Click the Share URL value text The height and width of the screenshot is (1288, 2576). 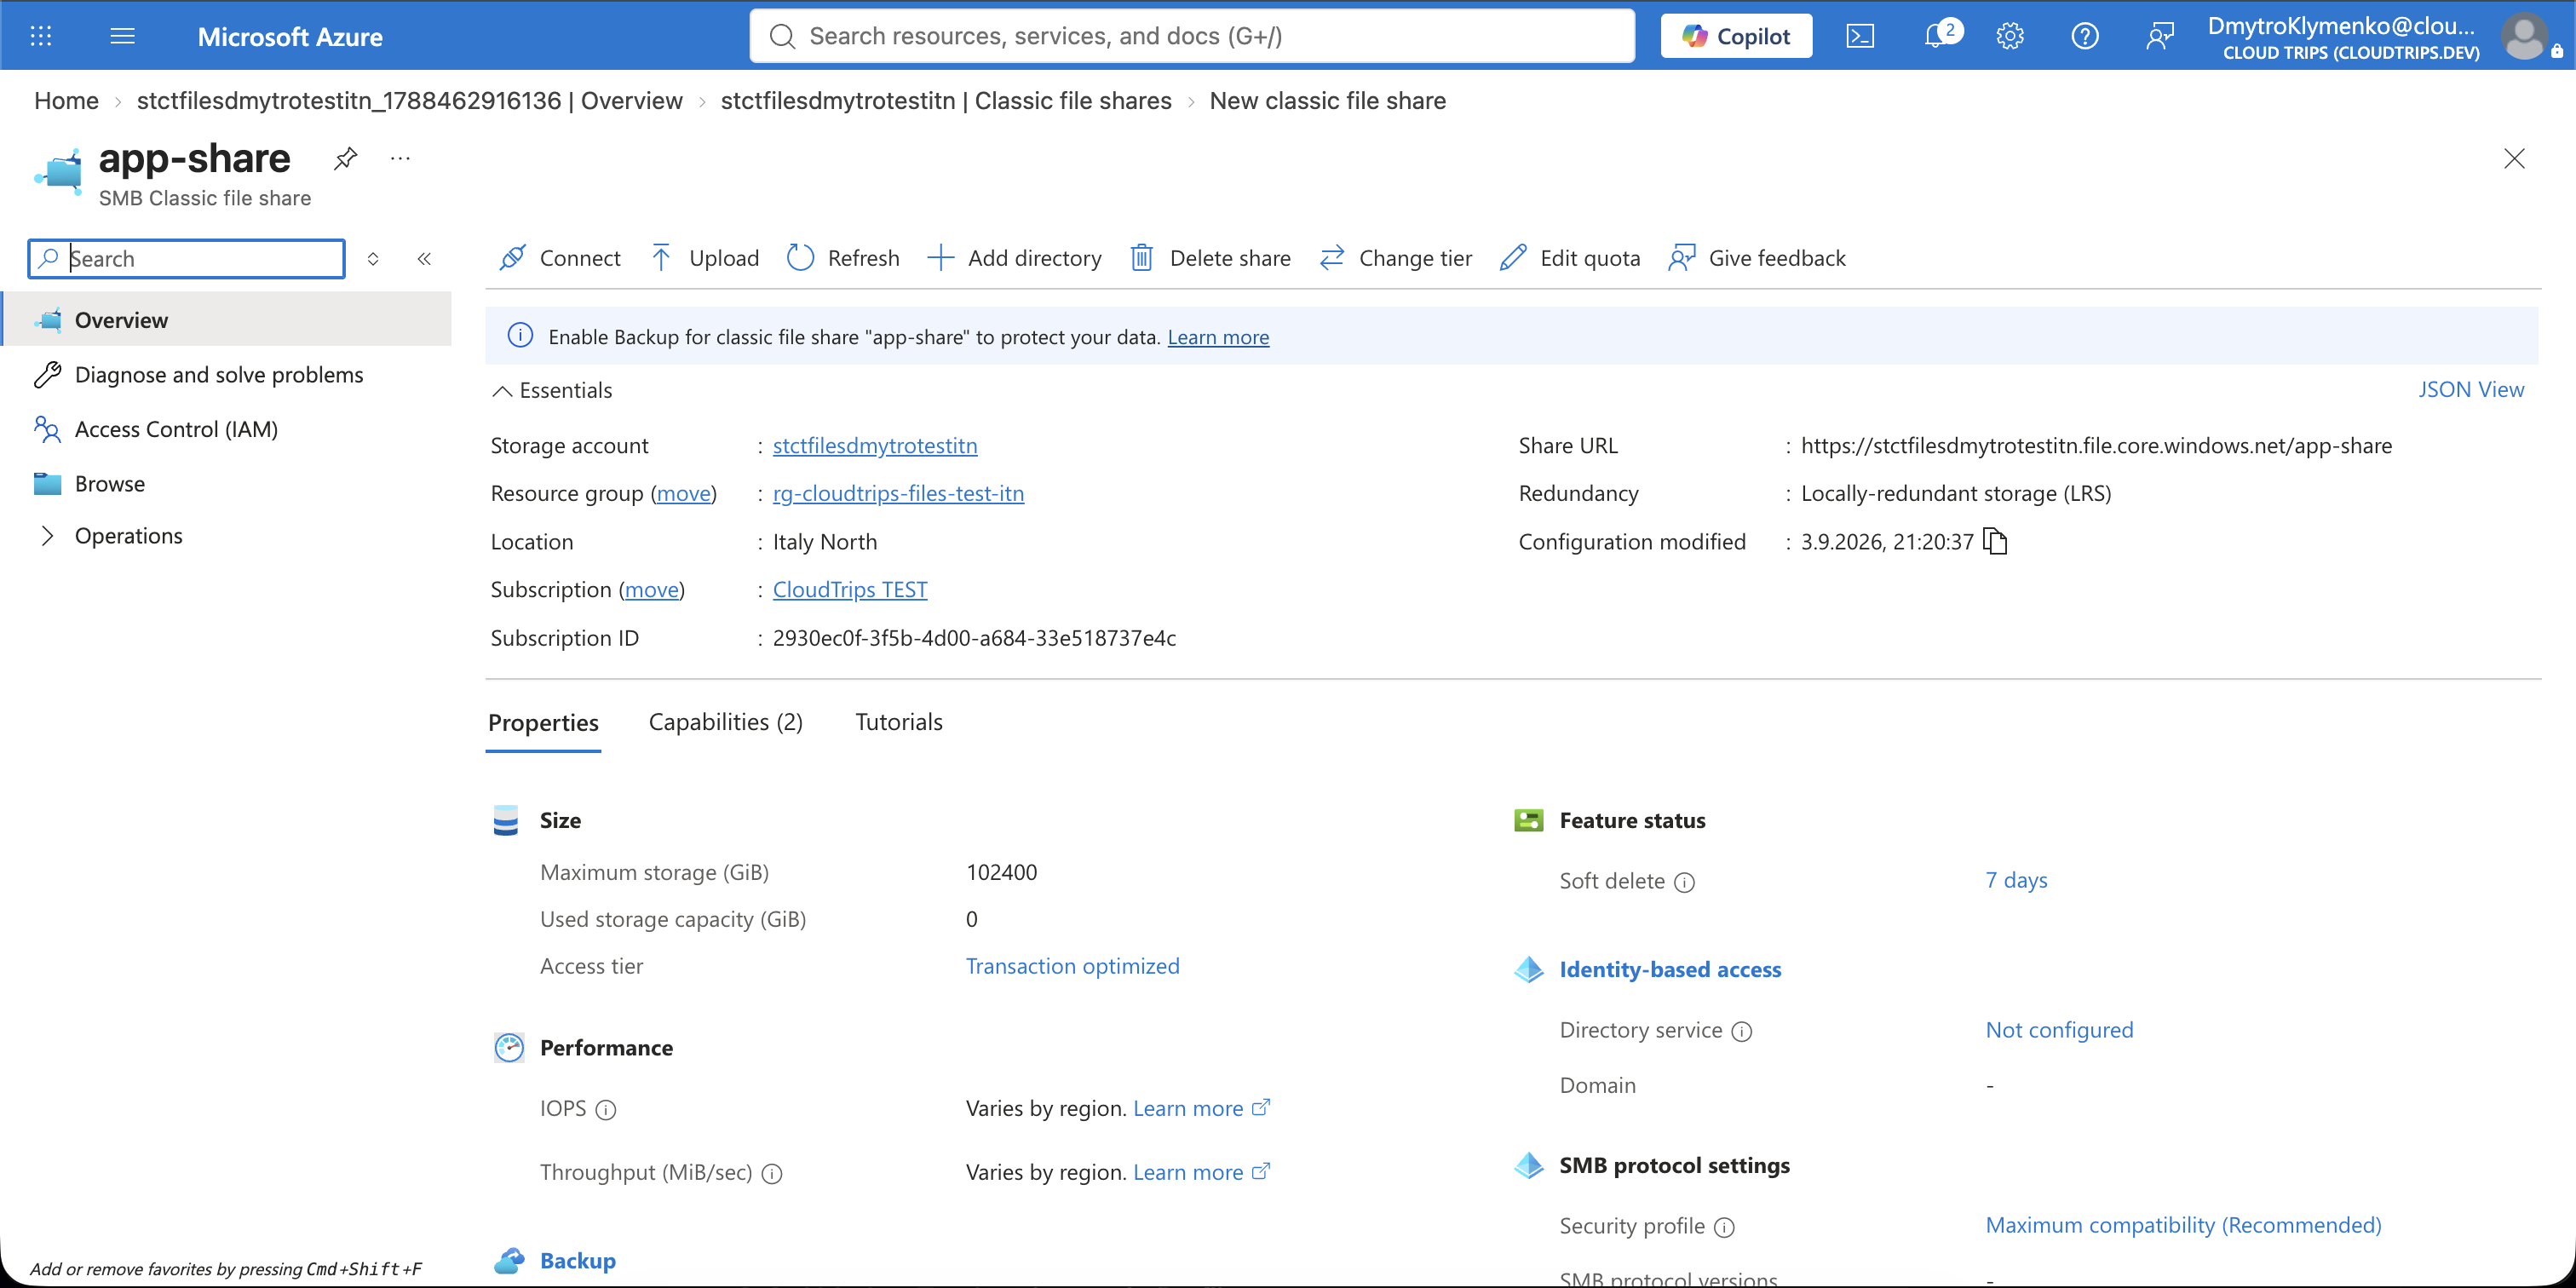point(2096,445)
